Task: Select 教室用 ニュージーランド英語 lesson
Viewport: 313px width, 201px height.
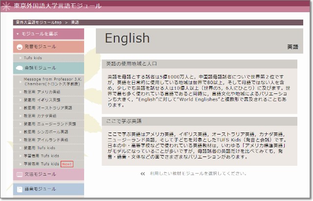Action: tap(49, 124)
